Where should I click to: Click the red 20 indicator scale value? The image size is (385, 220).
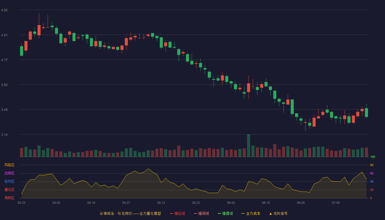372,190
